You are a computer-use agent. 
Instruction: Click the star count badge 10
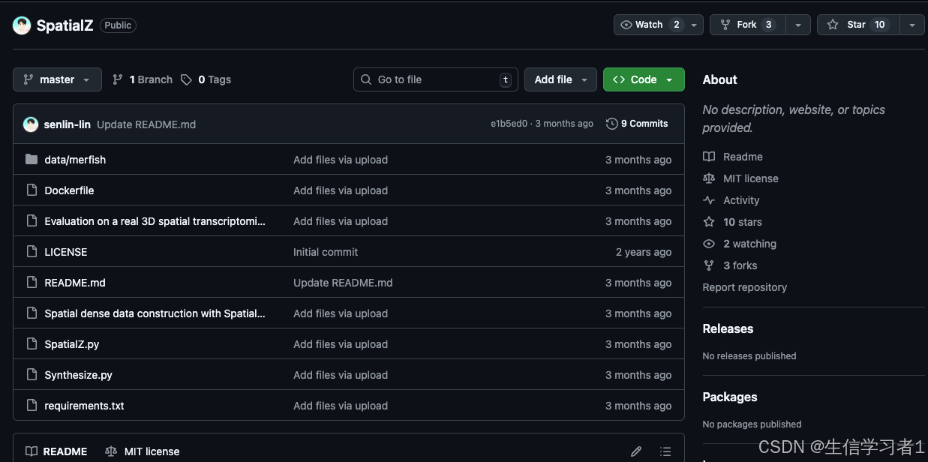(x=880, y=25)
